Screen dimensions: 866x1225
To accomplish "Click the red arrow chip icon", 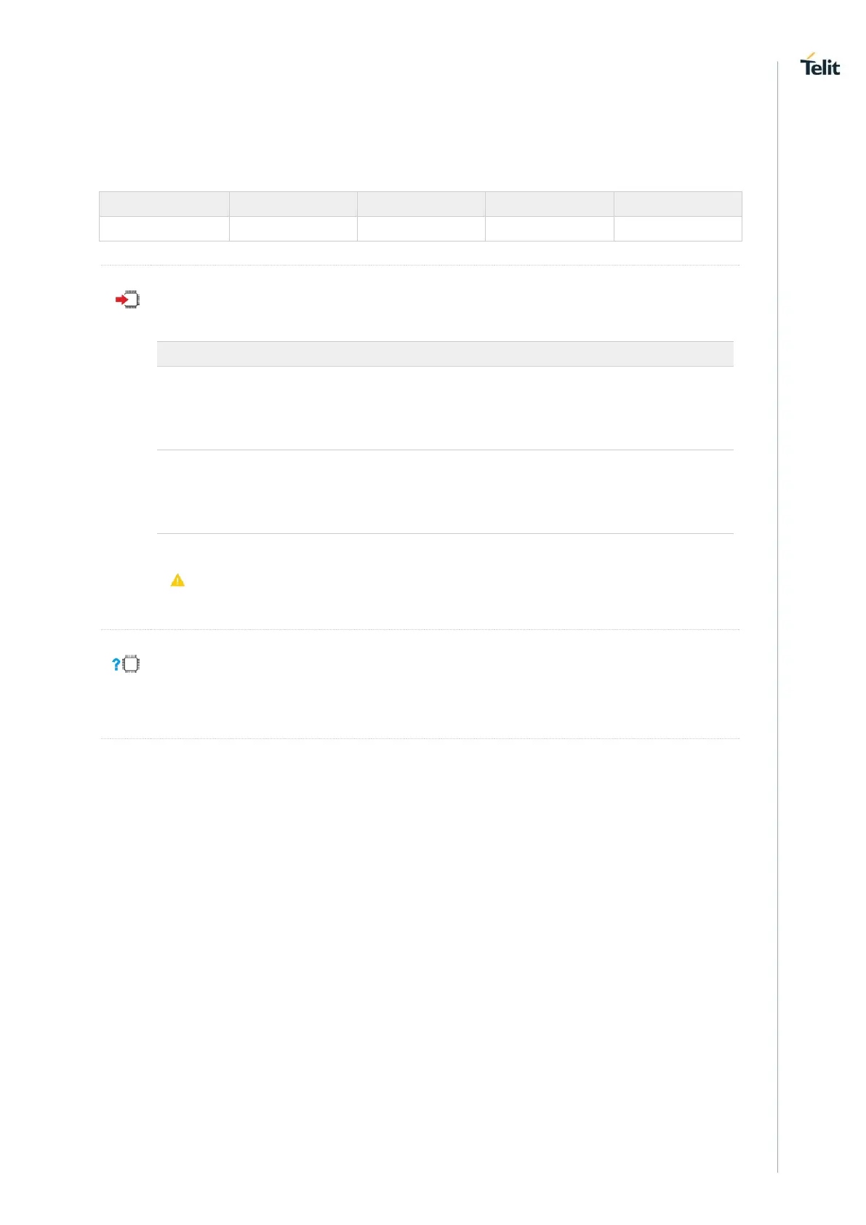I will pyautogui.click(x=127, y=300).
